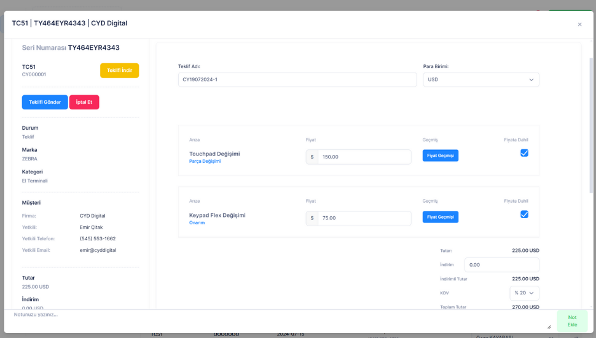Image resolution: width=596 pixels, height=338 pixels.
Task: Expand the KDV % 20 dropdown
Action: point(524,293)
